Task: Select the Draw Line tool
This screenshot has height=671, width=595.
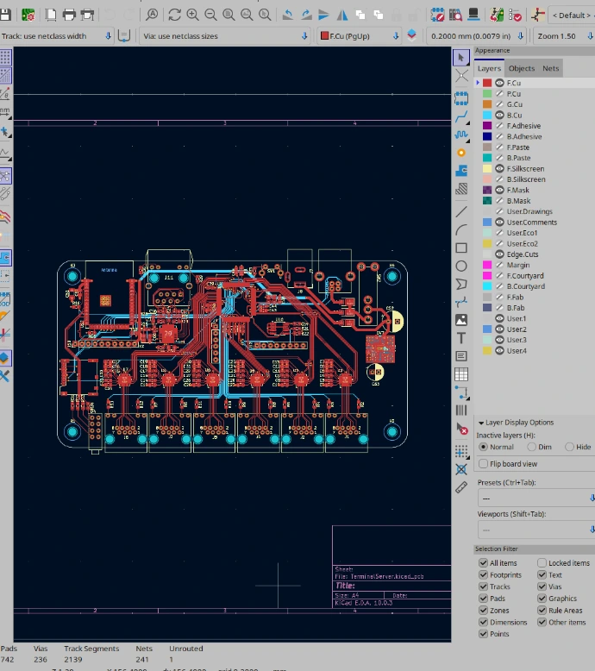Action: (x=461, y=211)
